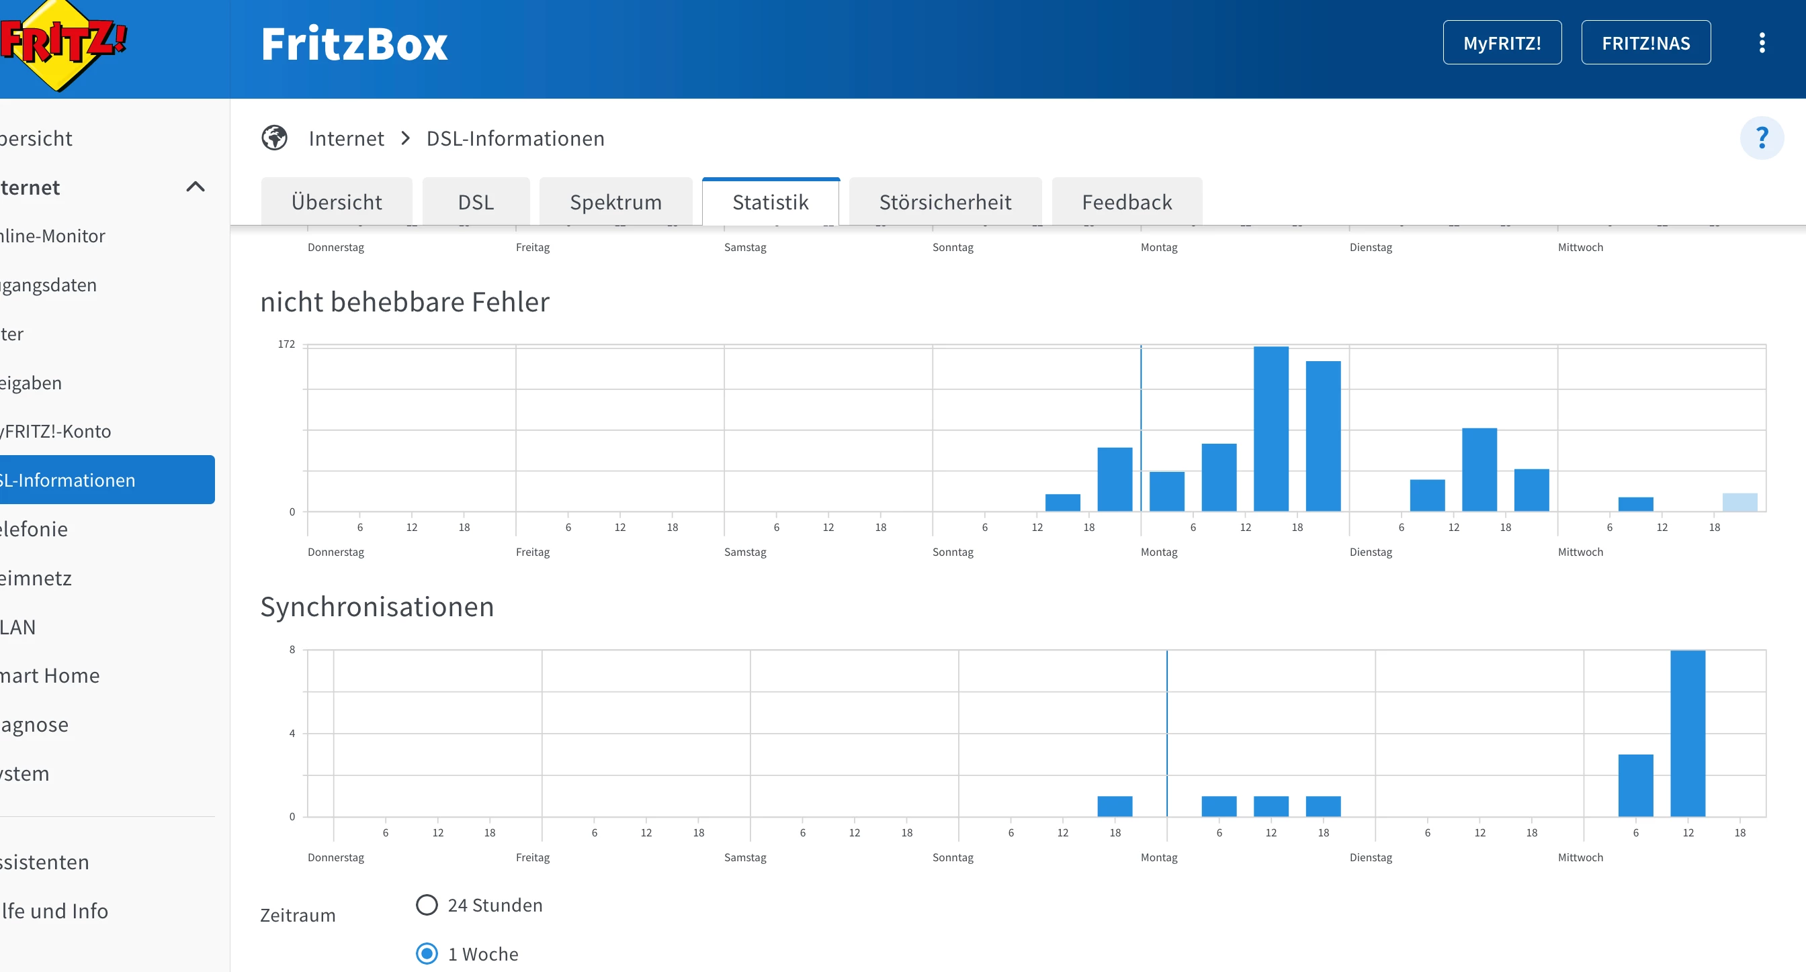The width and height of the screenshot is (1806, 972).
Task: Select the 24 Stunden radio button
Action: [x=426, y=905]
